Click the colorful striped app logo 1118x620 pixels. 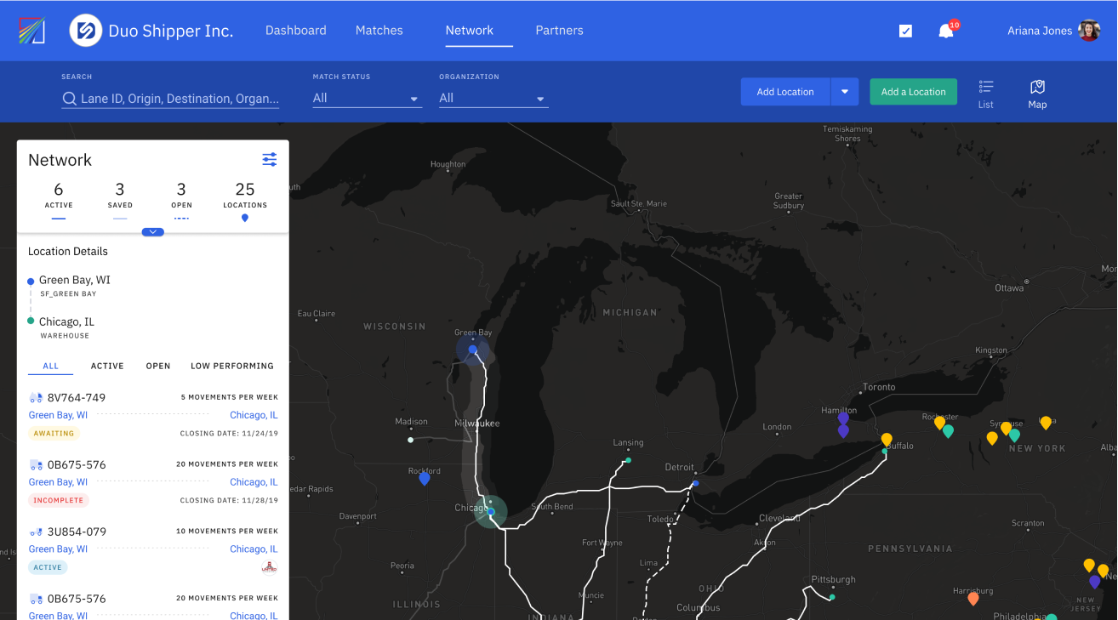[x=31, y=31]
